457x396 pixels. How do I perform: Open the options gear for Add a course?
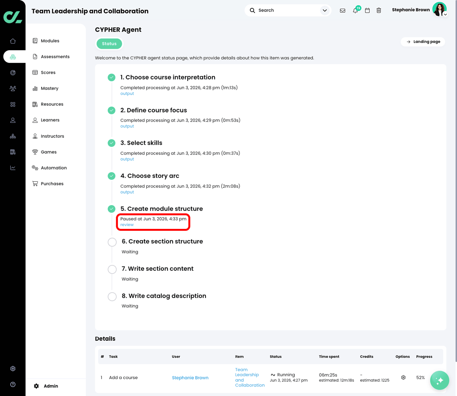click(x=403, y=377)
